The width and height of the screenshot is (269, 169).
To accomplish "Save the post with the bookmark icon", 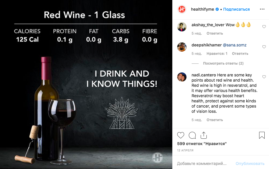I will tap(262, 135).
